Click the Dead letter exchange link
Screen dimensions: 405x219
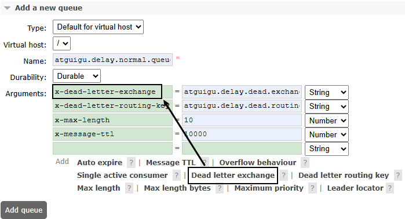point(233,176)
